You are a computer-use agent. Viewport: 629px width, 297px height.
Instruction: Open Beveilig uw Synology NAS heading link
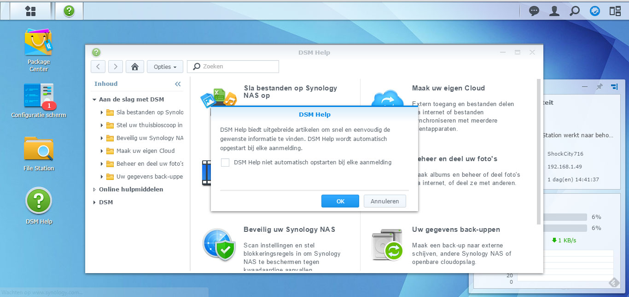(290, 230)
